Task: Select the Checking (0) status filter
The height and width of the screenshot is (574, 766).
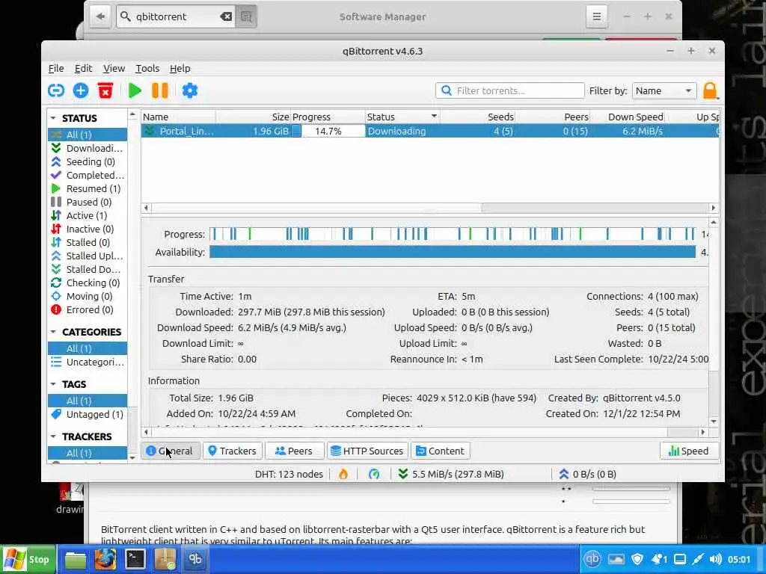Action: (x=88, y=283)
